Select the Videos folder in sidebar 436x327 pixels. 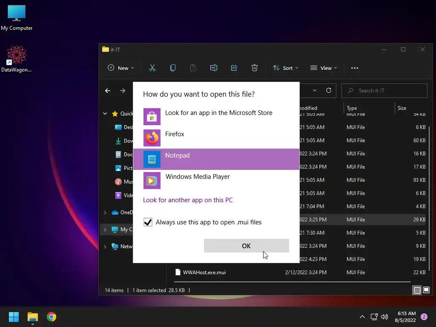tap(124, 195)
